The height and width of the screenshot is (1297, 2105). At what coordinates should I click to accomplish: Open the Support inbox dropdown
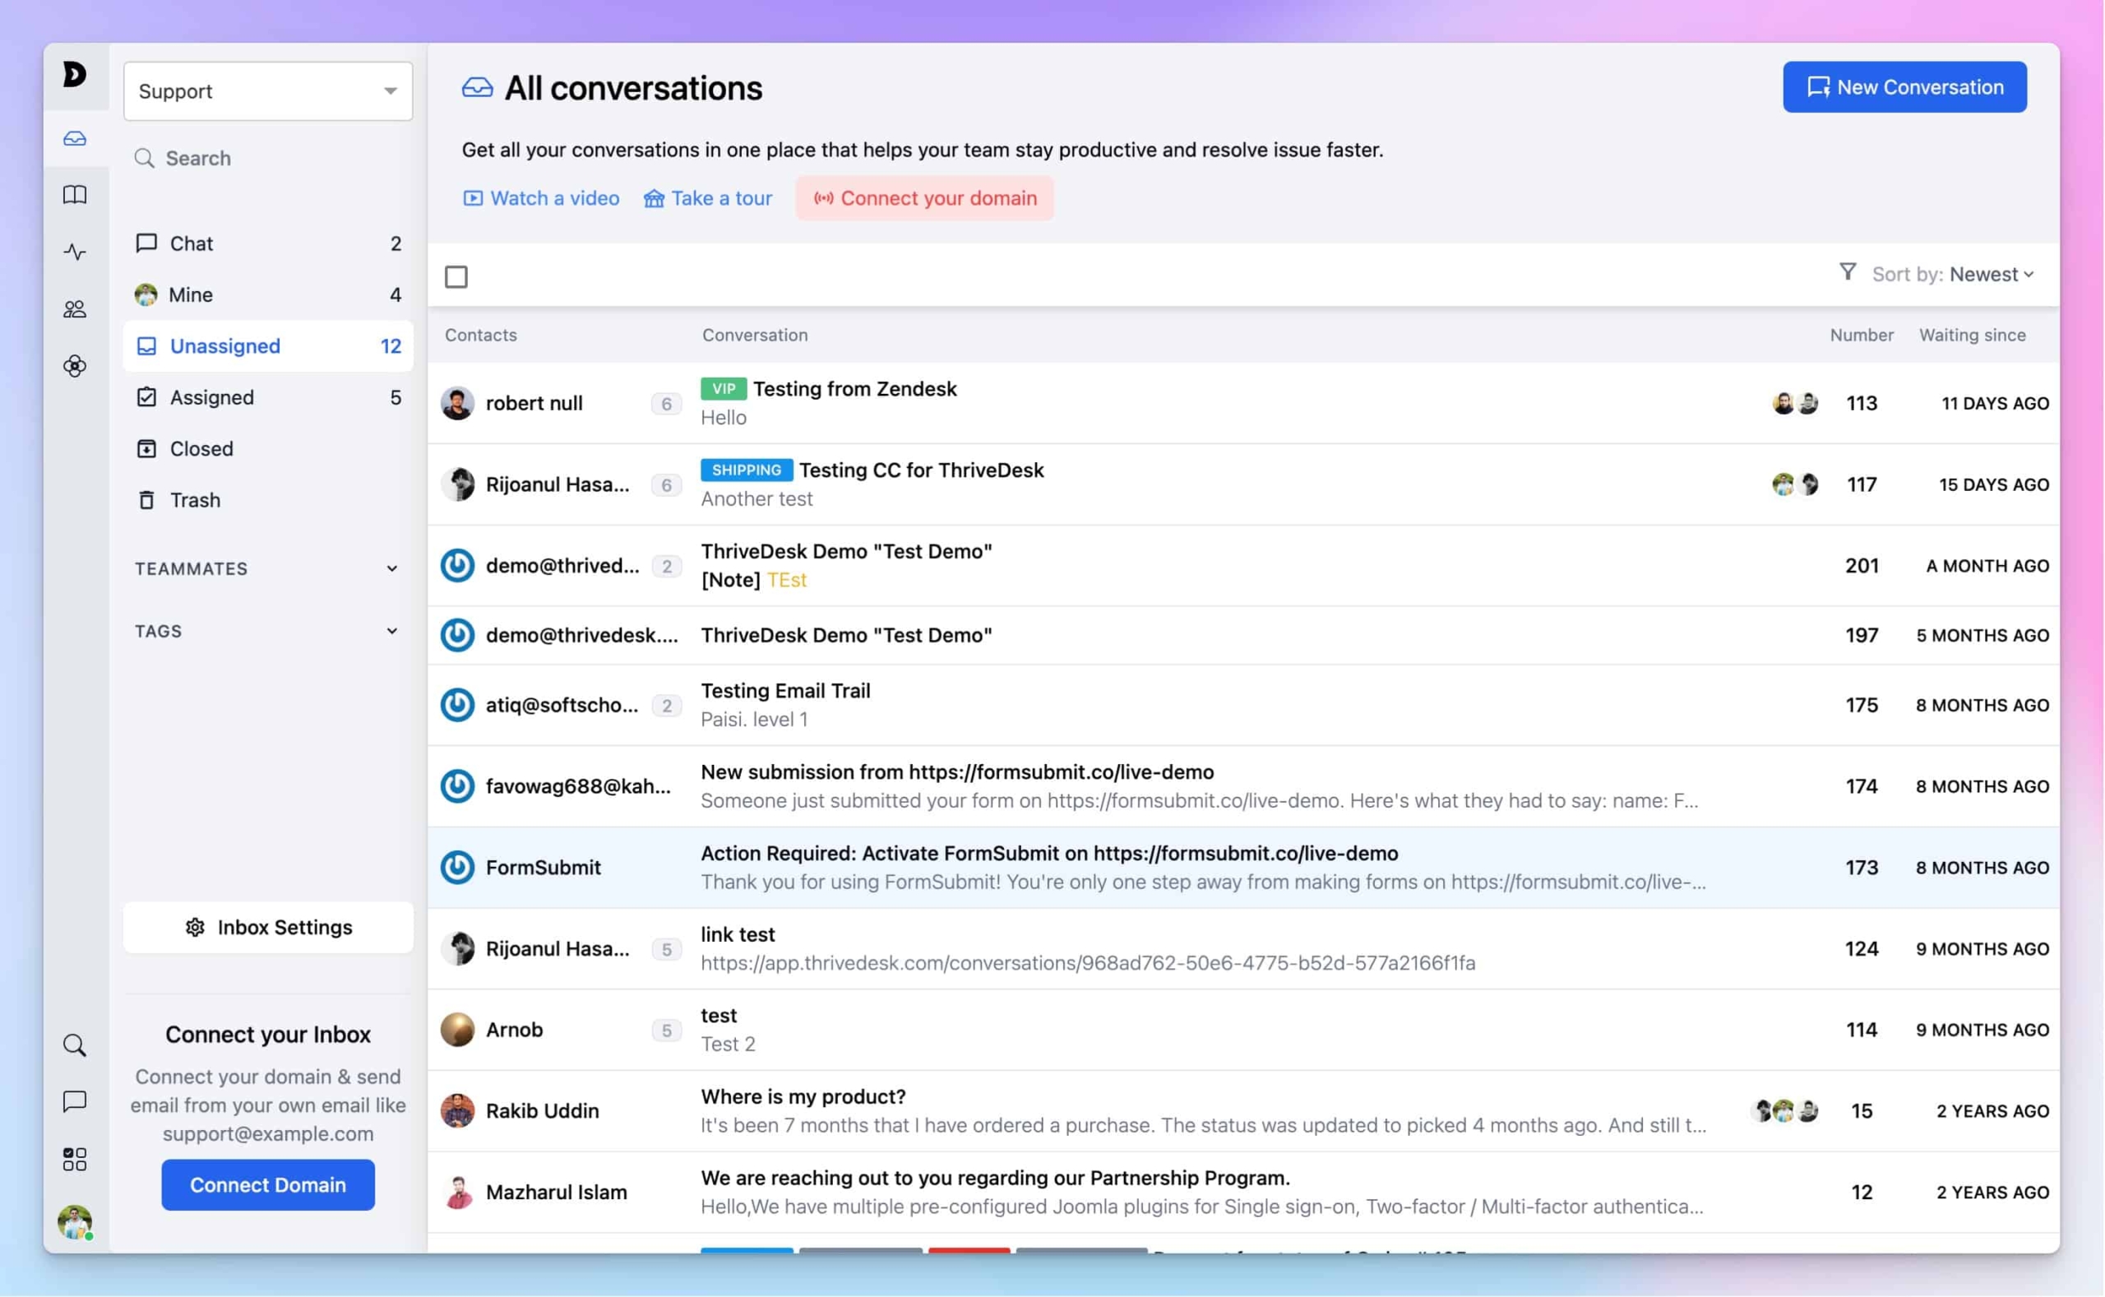point(267,91)
